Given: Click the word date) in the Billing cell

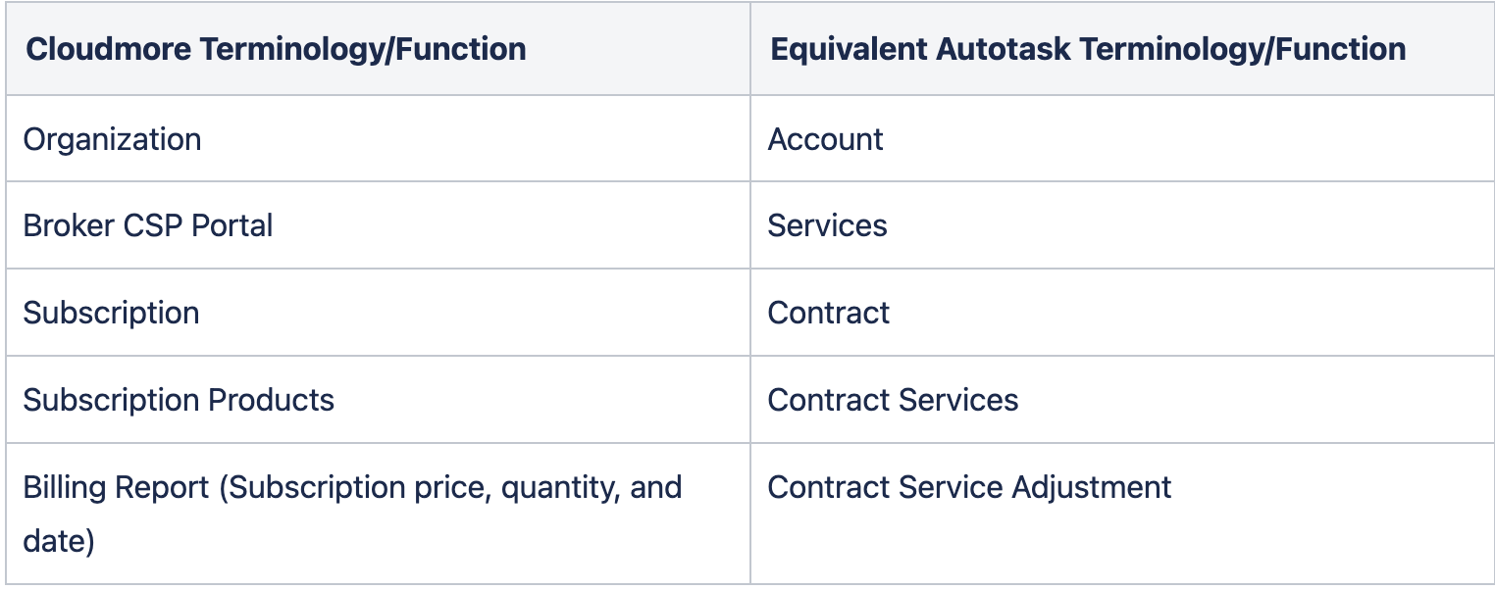Looking at the screenshot, I should [59, 541].
